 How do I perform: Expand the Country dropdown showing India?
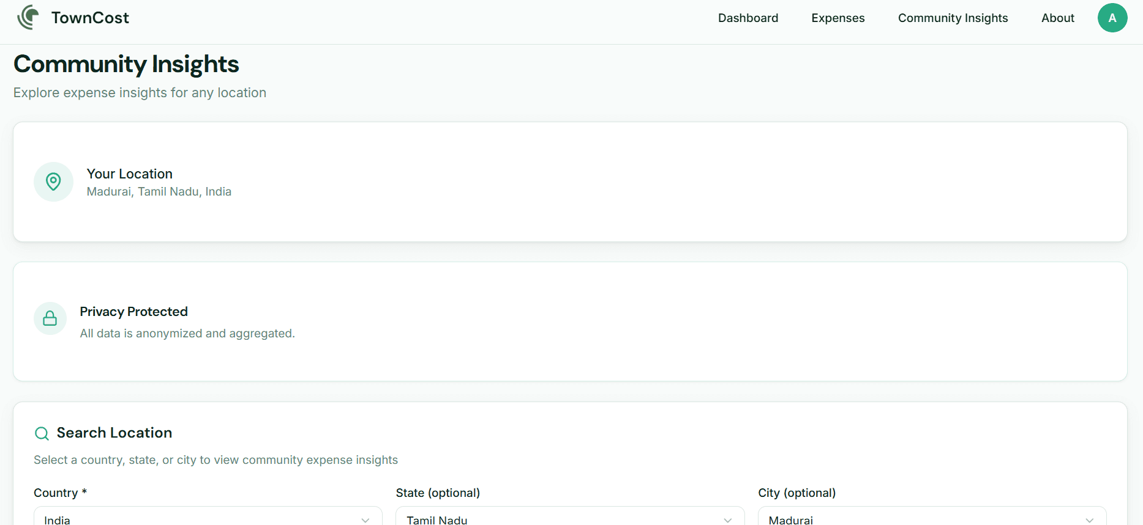(x=208, y=518)
